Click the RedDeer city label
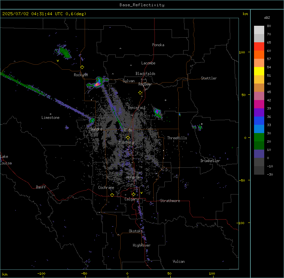 [145, 84]
